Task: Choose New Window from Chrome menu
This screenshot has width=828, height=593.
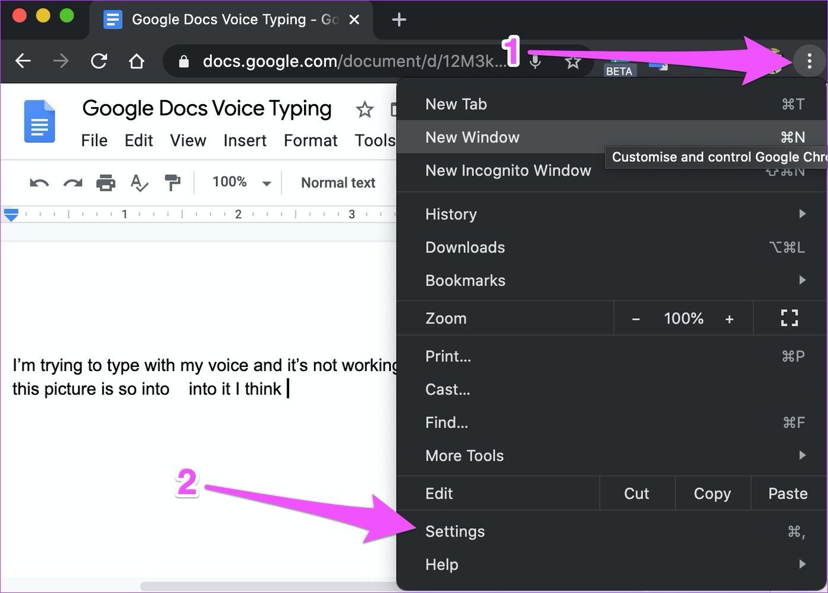Action: [611, 137]
